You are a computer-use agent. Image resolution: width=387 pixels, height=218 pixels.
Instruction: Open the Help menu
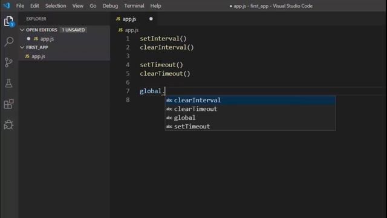pos(155,5)
